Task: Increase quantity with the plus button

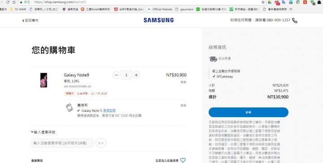Action: (136, 75)
